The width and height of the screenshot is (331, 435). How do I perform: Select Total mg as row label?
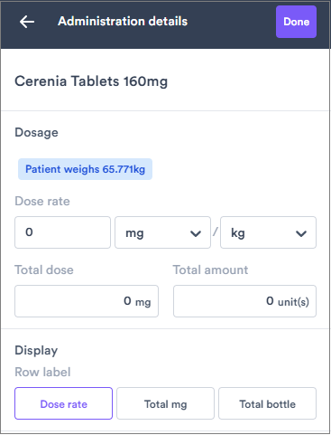pyautogui.click(x=165, y=403)
